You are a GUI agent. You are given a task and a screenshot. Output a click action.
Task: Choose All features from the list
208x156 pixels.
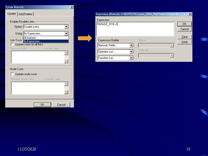46,38
